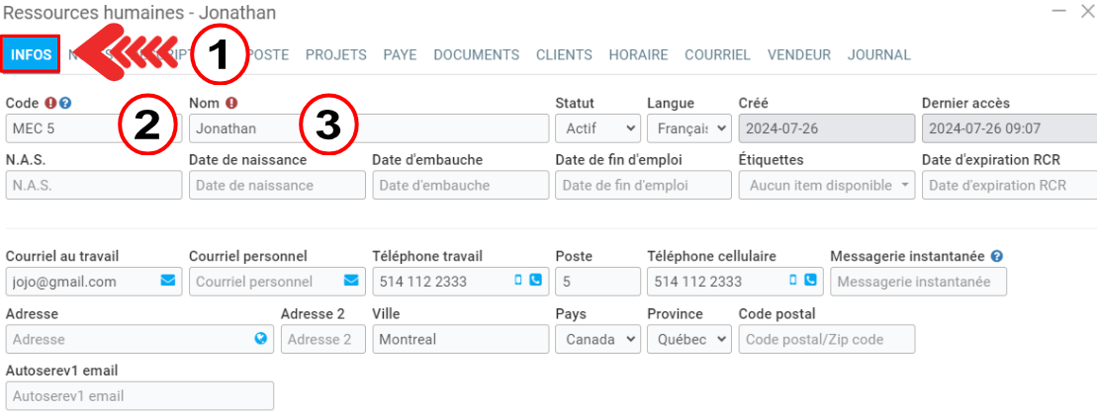Image resolution: width=1097 pixels, height=414 pixels.
Task: Click the mobile icon in Téléphone cellulaire field
Action: [793, 281]
